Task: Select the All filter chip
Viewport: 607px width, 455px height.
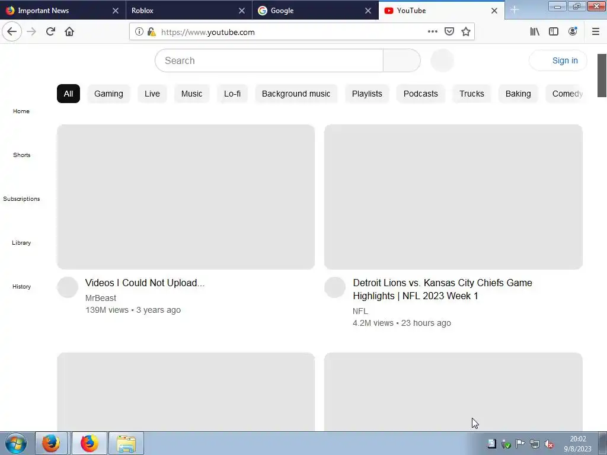Action: pyautogui.click(x=68, y=94)
